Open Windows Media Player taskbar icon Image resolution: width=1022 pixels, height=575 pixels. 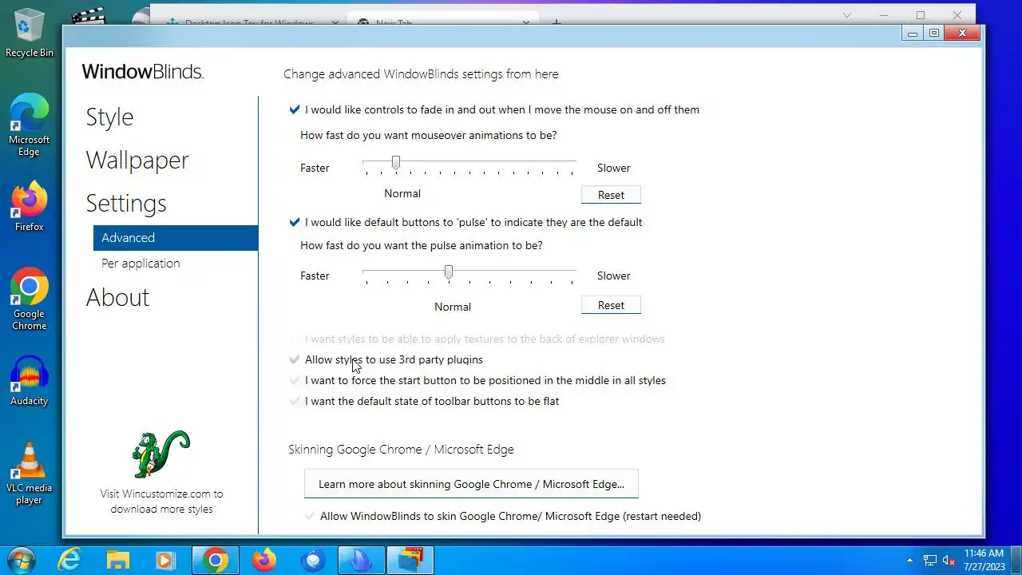point(166,561)
